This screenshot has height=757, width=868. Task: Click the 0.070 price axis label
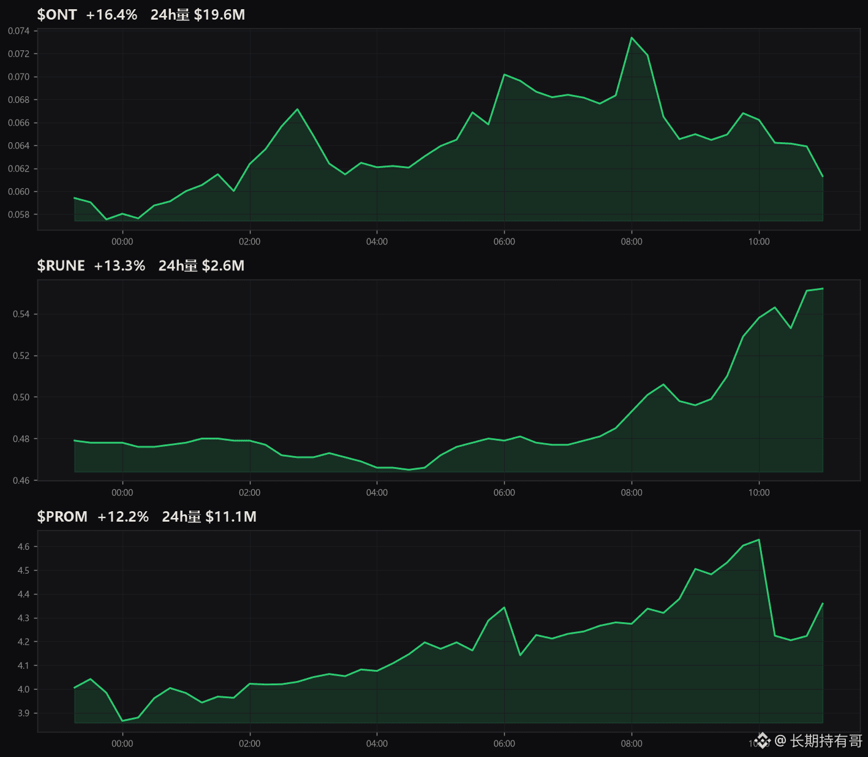pos(18,77)
